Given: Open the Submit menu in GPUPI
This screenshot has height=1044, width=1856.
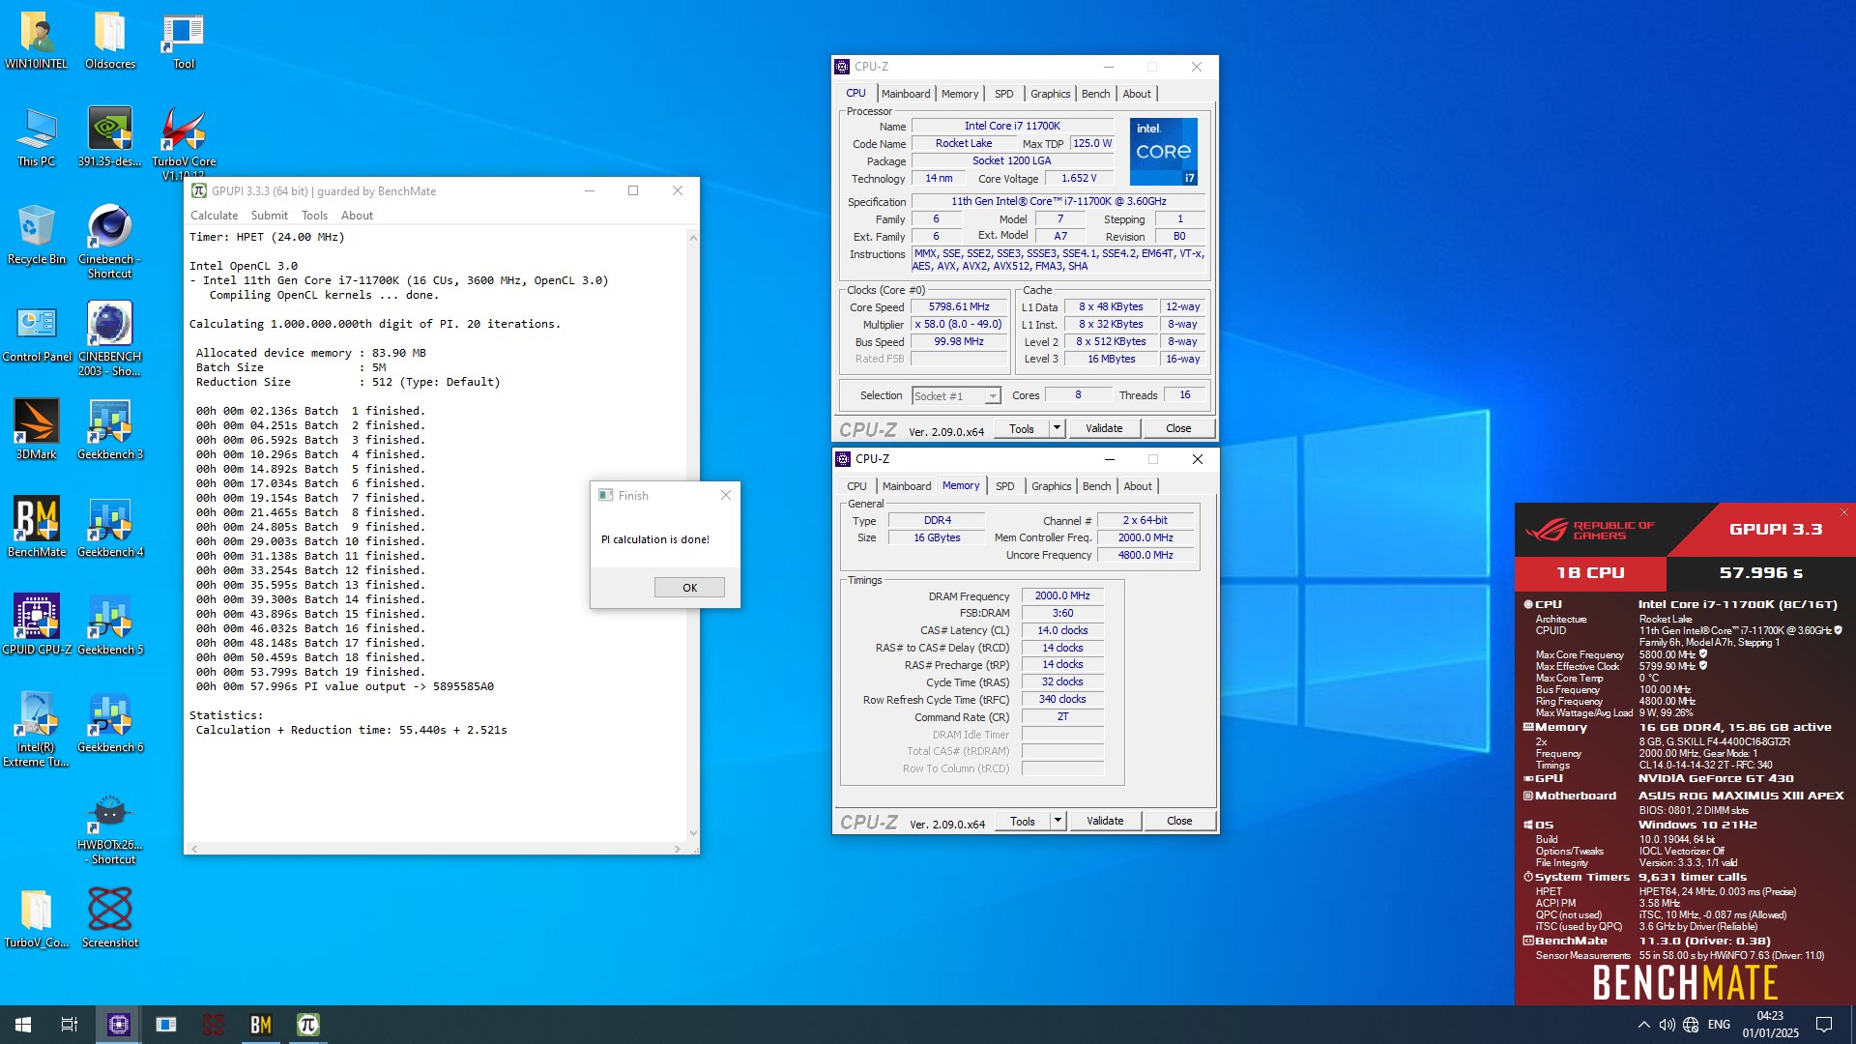Looking at the screenshot, I should pos(269,216).
